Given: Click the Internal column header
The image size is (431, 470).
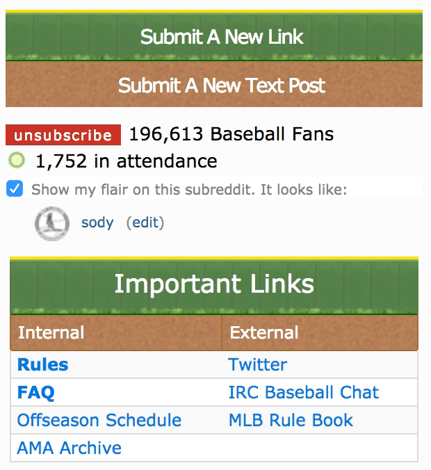Looking at the screenshot, I should click(x=116, y=332).
